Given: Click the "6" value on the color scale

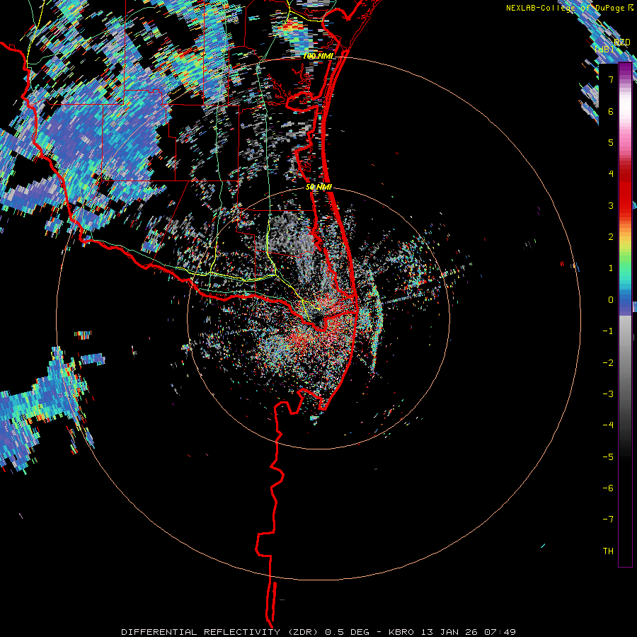Looking at the screenshot, I should [611, 111].
